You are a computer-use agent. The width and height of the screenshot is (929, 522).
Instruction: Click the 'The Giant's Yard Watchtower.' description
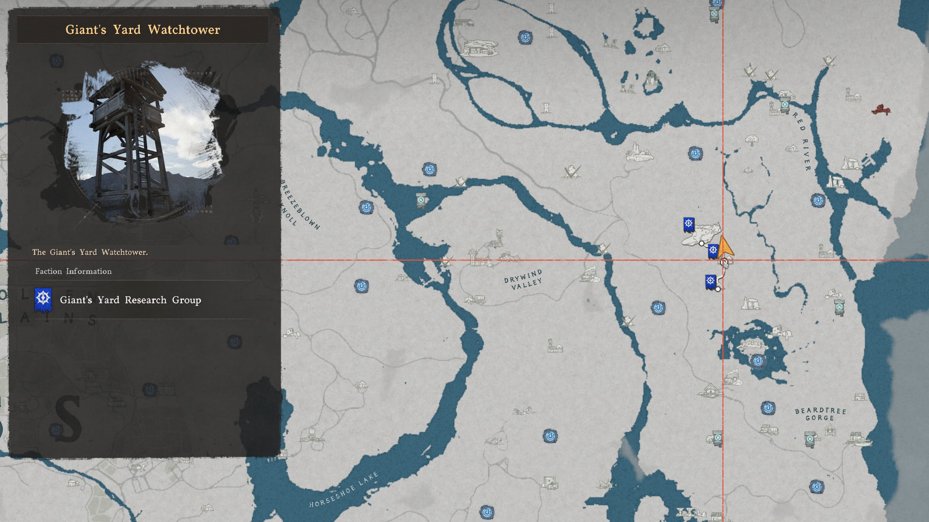tap(90, 252)
